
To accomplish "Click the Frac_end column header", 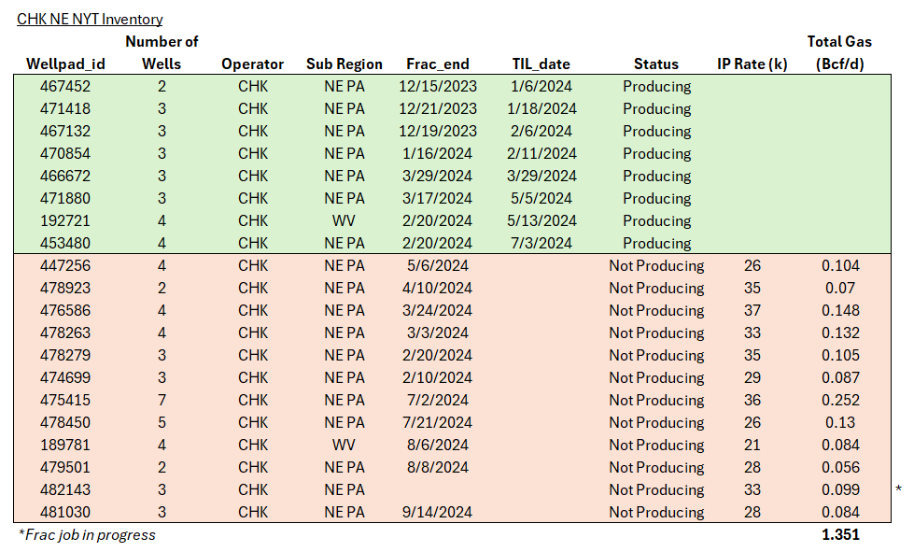I will [x=437, y=64].
